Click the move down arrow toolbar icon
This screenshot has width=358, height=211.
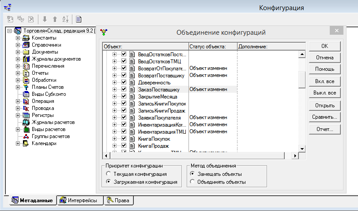pyautogui.click(x=45, y=19)
